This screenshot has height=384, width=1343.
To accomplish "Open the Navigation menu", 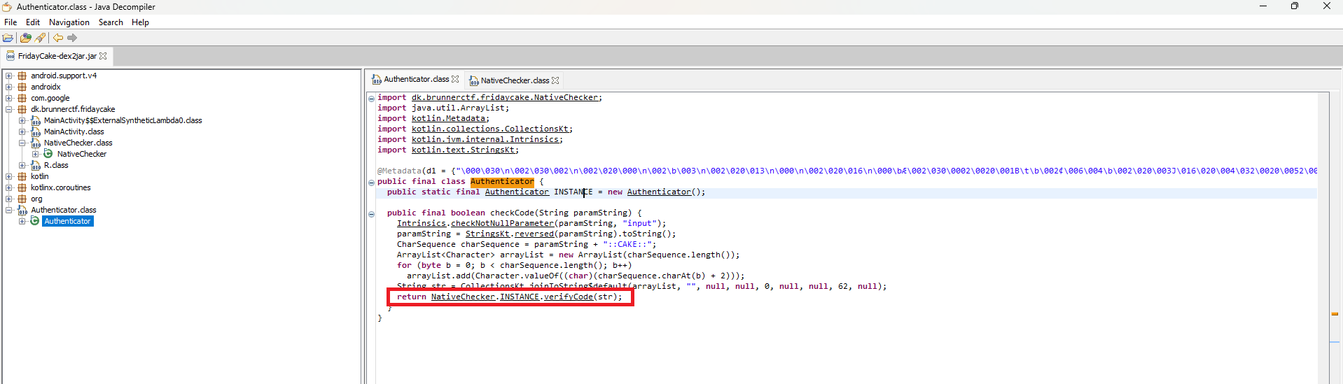I will pyautogui.click(x=69, y=22).
